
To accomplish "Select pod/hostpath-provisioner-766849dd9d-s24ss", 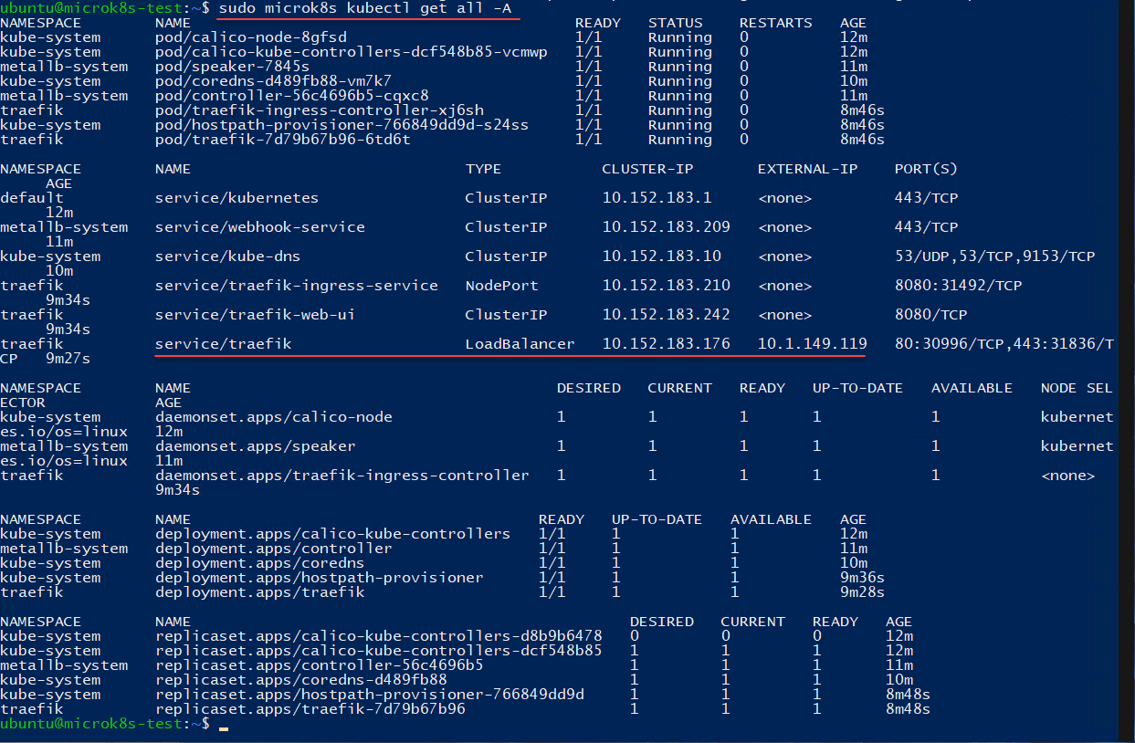I will (342, 125).
